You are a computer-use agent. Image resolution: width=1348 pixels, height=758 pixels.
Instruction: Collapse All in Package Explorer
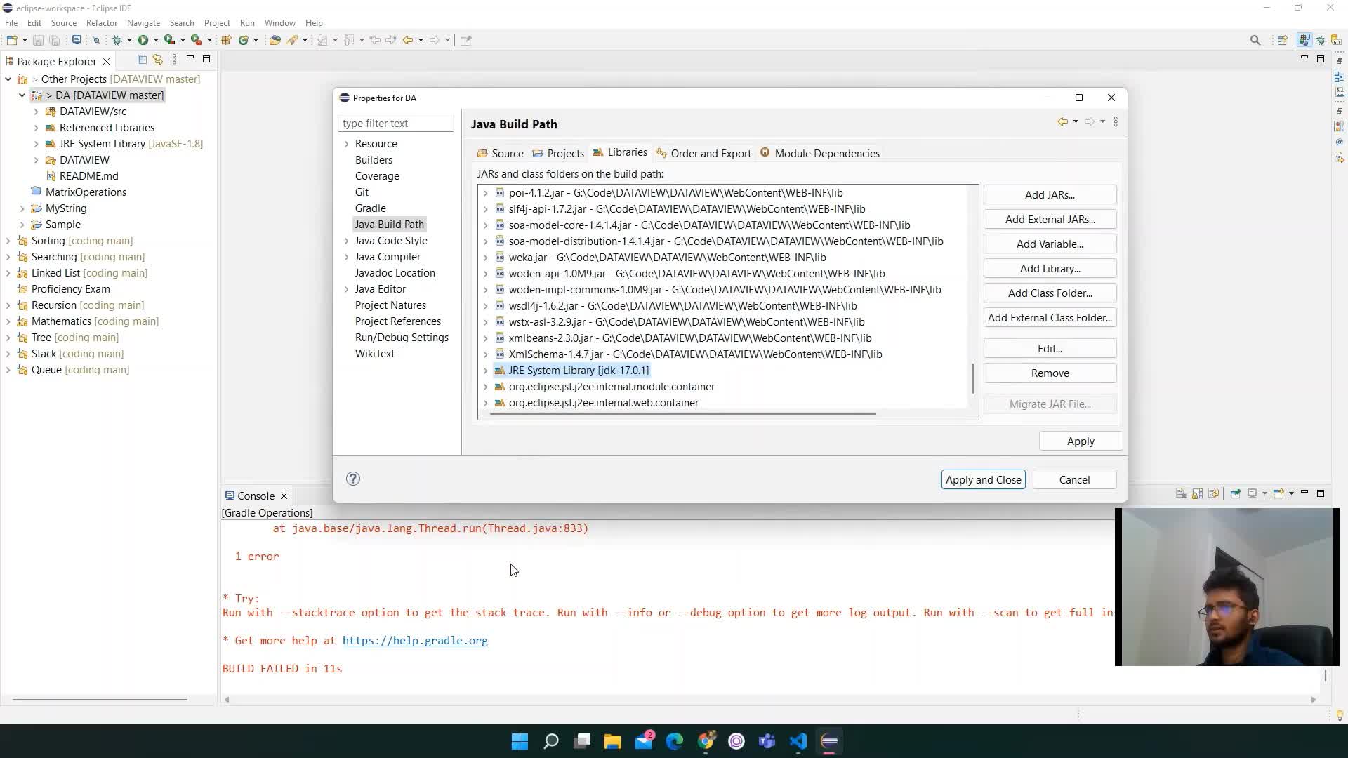coord(141,60)
